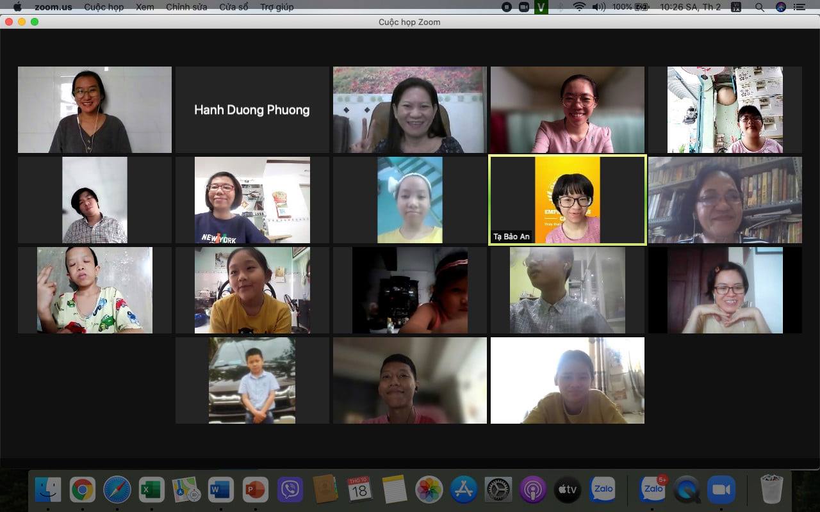Open the Cửa sổ menu

click(x=233, y=7)
